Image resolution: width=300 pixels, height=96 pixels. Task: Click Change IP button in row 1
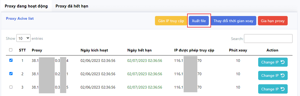tap(273, 62)
